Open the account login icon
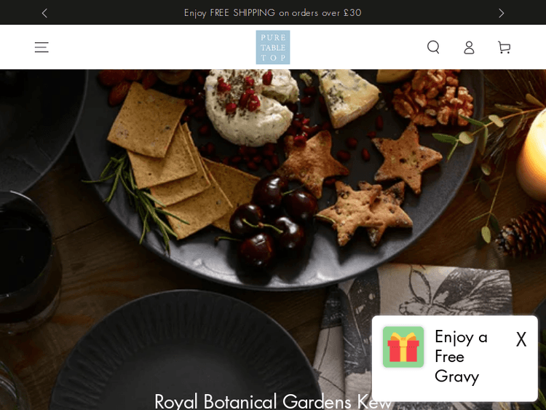 tap(469, 47)
